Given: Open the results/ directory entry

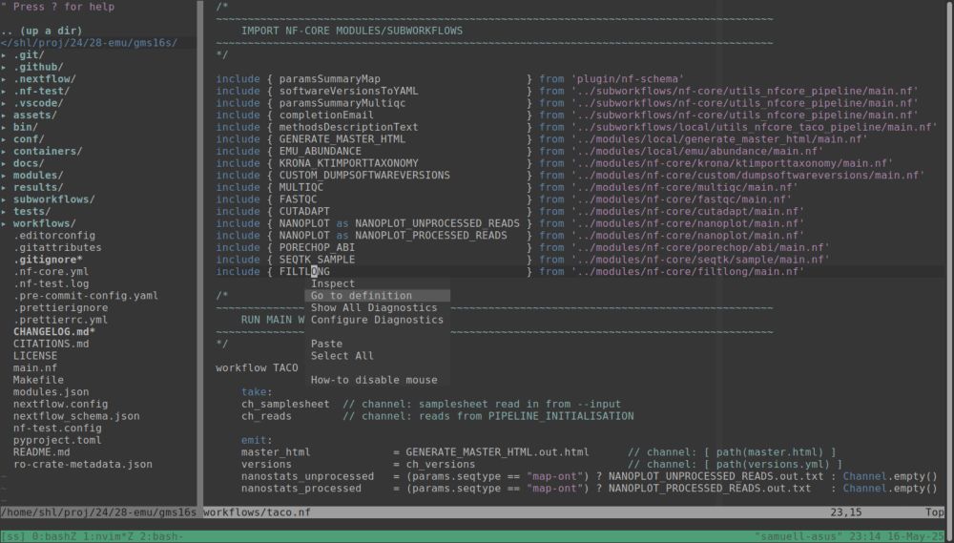Looking at the screenshot, I should [38, 187].
